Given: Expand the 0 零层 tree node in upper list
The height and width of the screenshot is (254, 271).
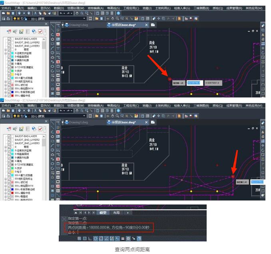Looking at the screenshot, I should coord(6,50).
